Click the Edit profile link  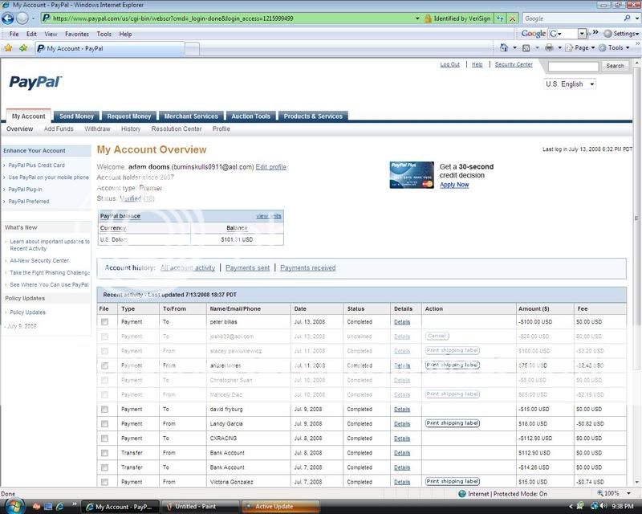[x=270, y=167]
